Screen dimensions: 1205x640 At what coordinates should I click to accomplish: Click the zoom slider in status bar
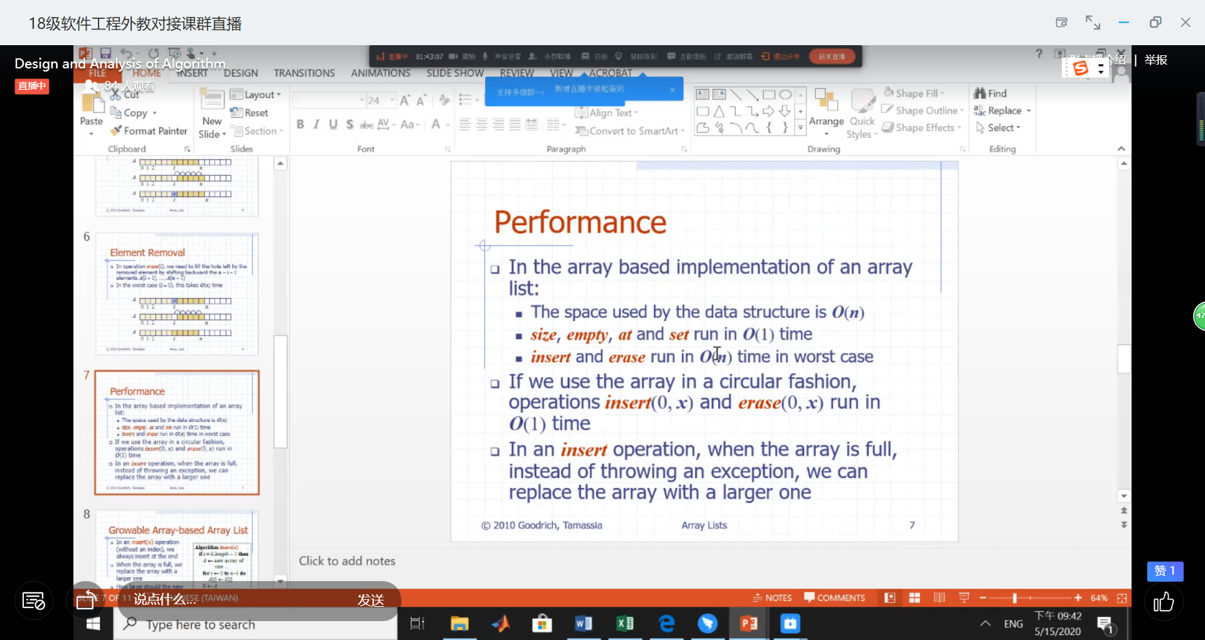coord(1014,598)
